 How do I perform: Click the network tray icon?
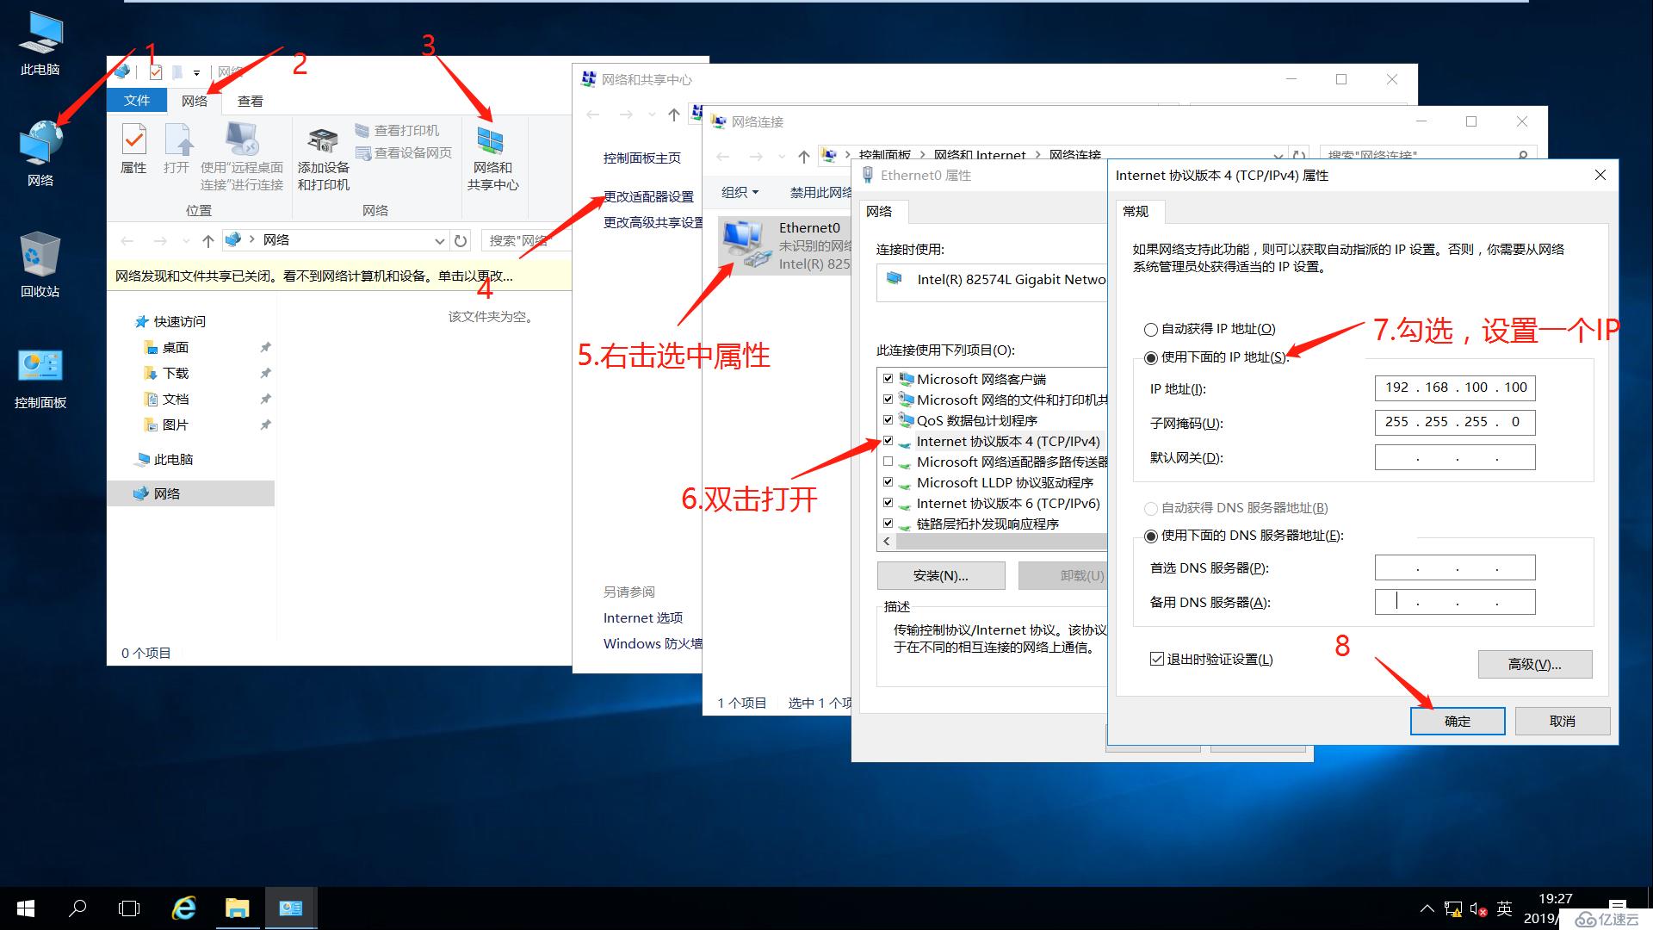(x=1453, y=908)
